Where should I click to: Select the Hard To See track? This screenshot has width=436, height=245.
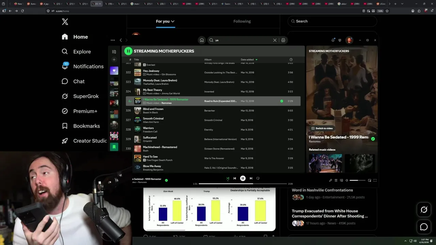click(x=213, y=158)
